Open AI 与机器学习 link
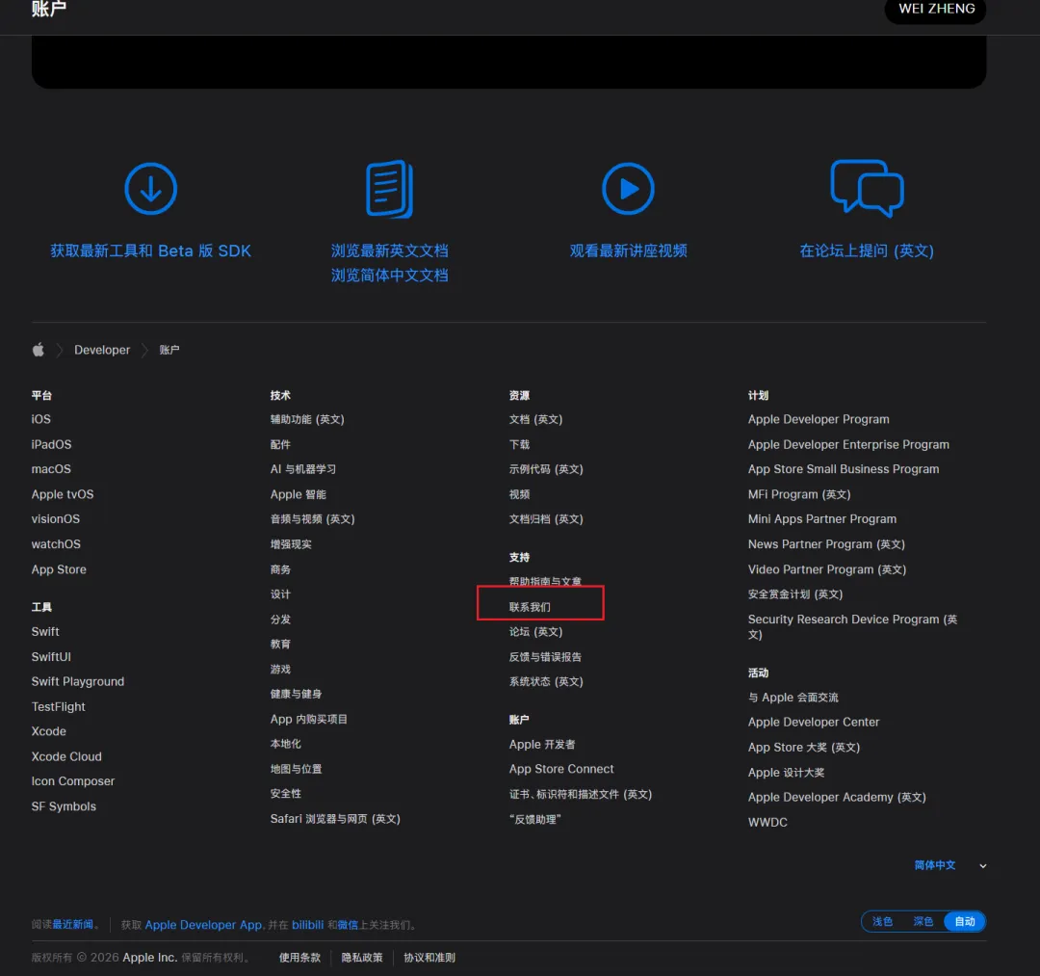 303,469
